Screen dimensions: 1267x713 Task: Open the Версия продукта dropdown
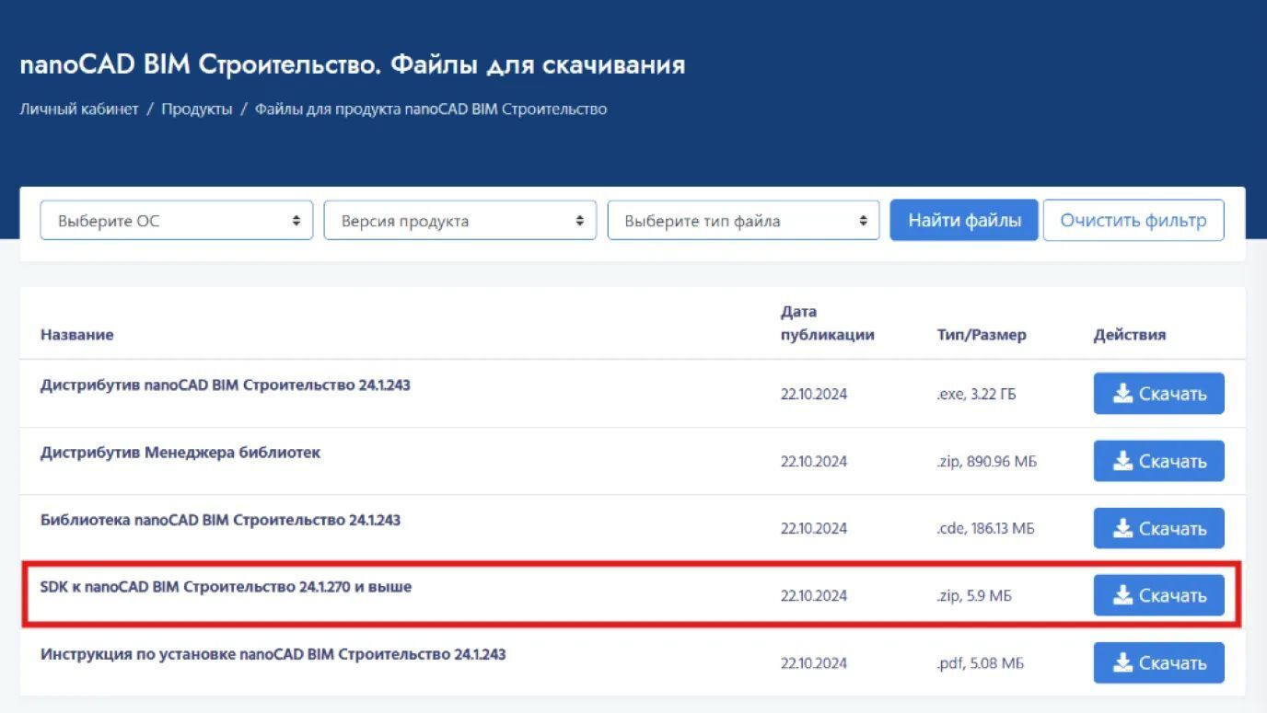pos(460,221)
